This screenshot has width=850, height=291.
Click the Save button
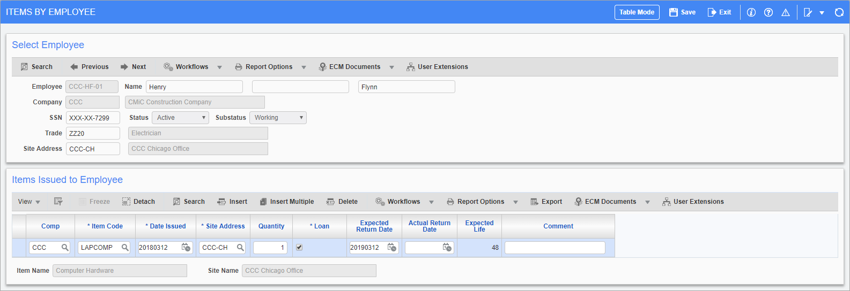pos(682,12)
